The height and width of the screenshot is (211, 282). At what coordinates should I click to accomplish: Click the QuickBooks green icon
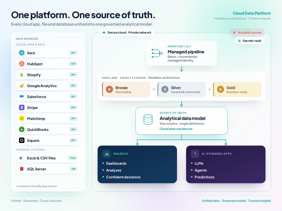pyautogui.click(x=22, y=129)
